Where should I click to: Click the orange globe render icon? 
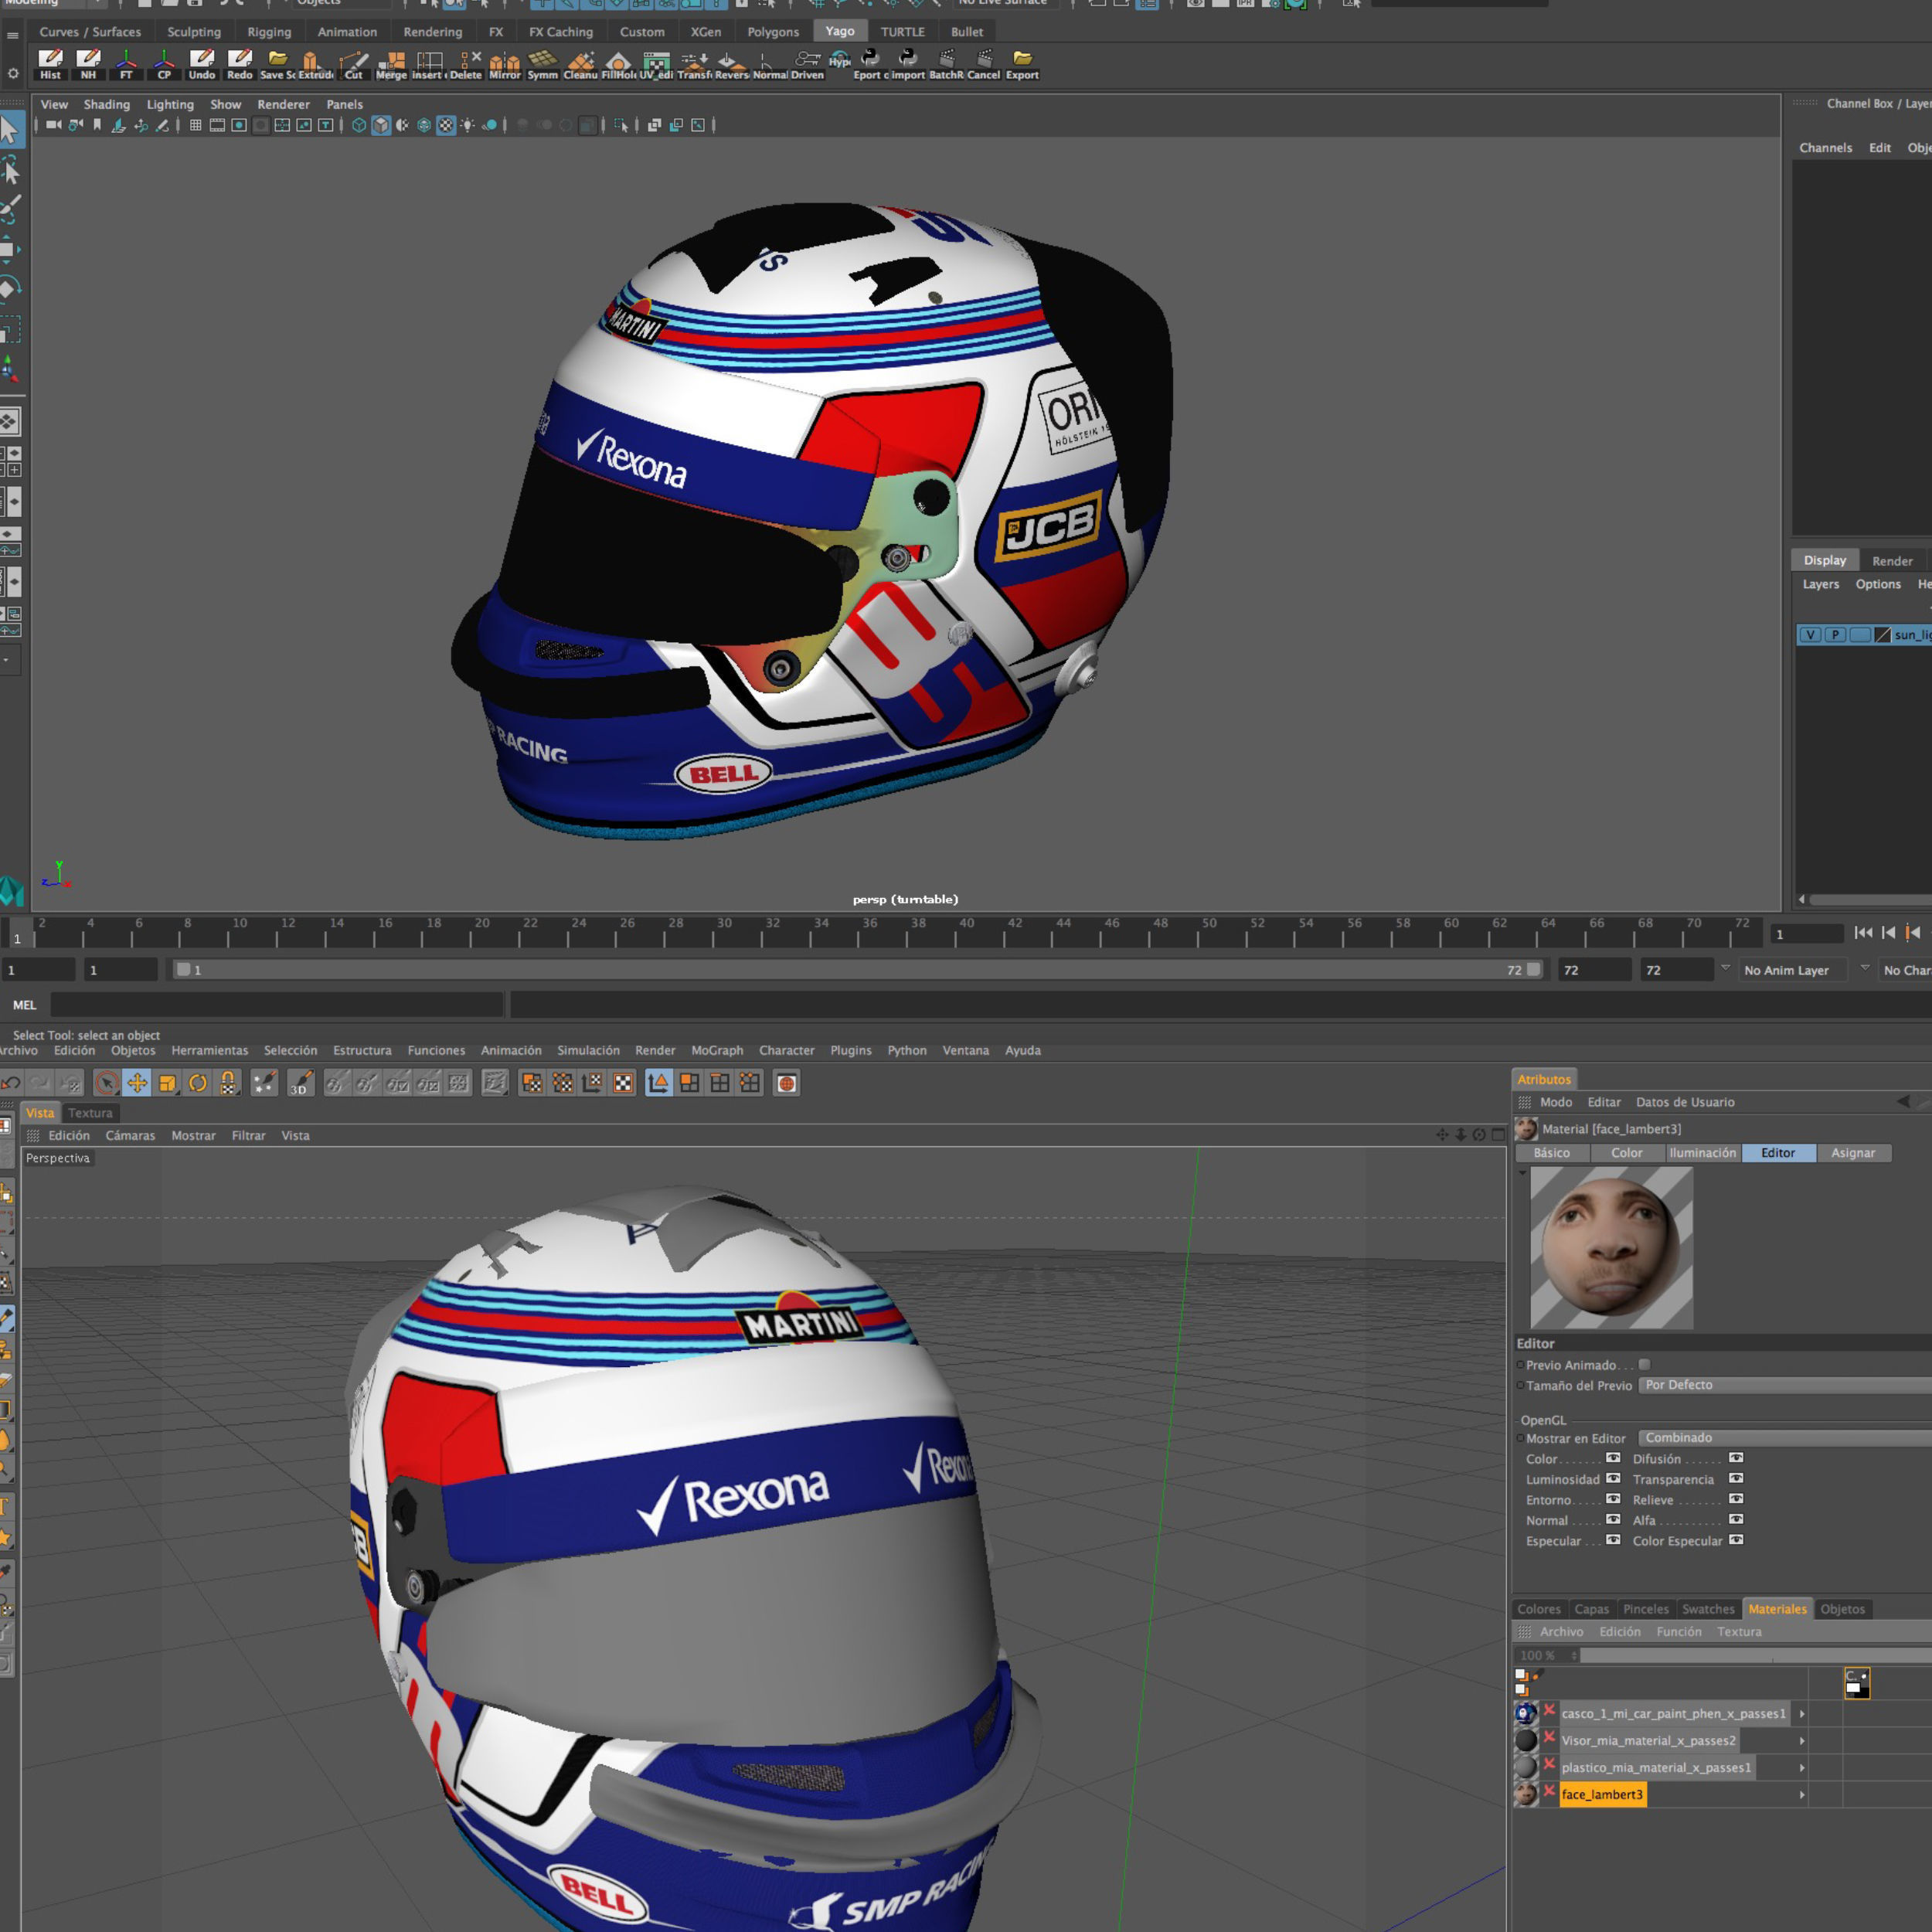point(787,1083)
